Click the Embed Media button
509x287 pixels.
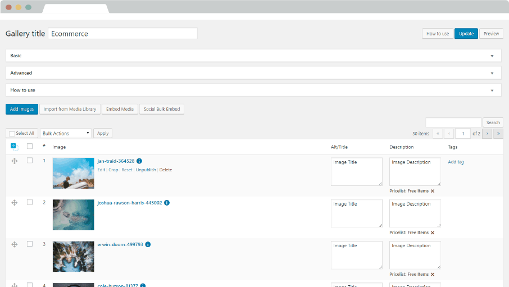(120, 109)
